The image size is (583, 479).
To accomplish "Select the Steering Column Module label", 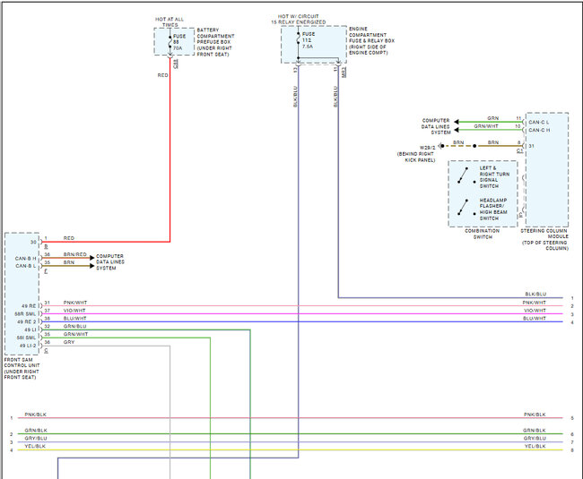I will point(546,239).
